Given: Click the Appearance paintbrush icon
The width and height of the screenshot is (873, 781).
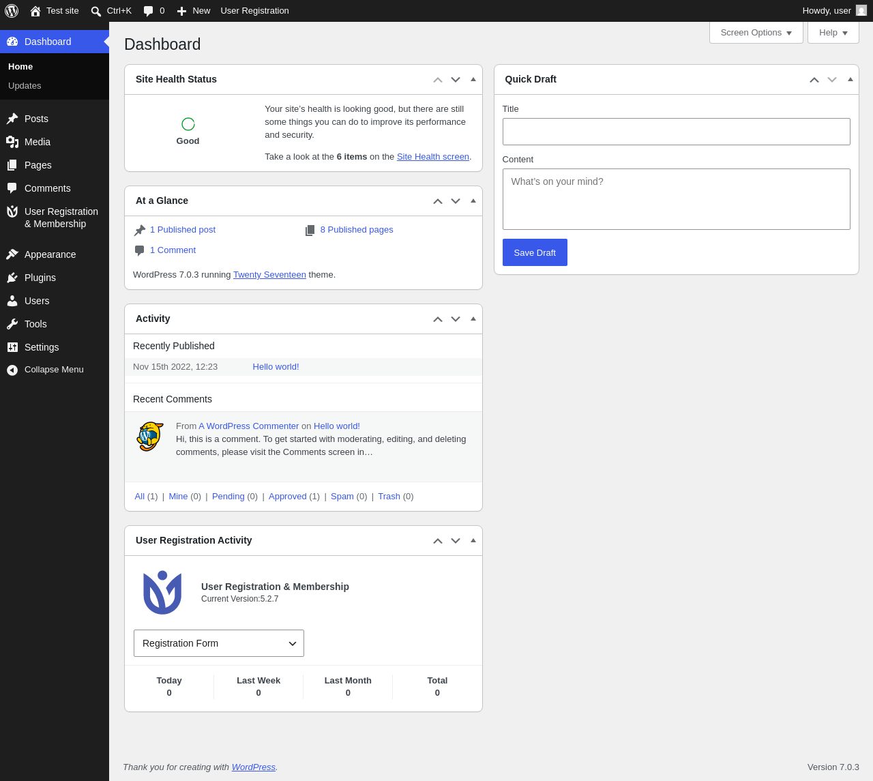Looking at the screenshot, I should (12, 254).
